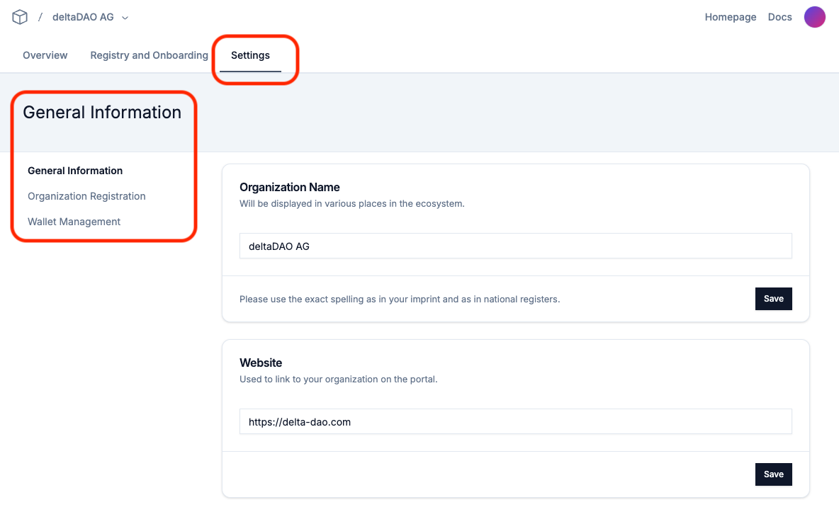Click into the Website URL field
Viewport: 839px width, 507px height.
(x=515, y=422)
